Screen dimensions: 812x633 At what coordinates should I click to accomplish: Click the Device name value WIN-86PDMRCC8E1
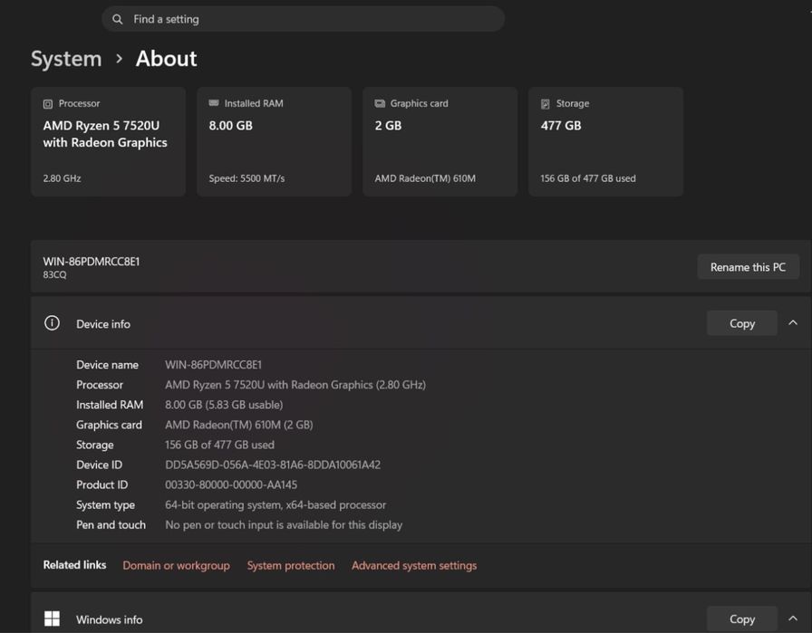(x=213, y=365)
